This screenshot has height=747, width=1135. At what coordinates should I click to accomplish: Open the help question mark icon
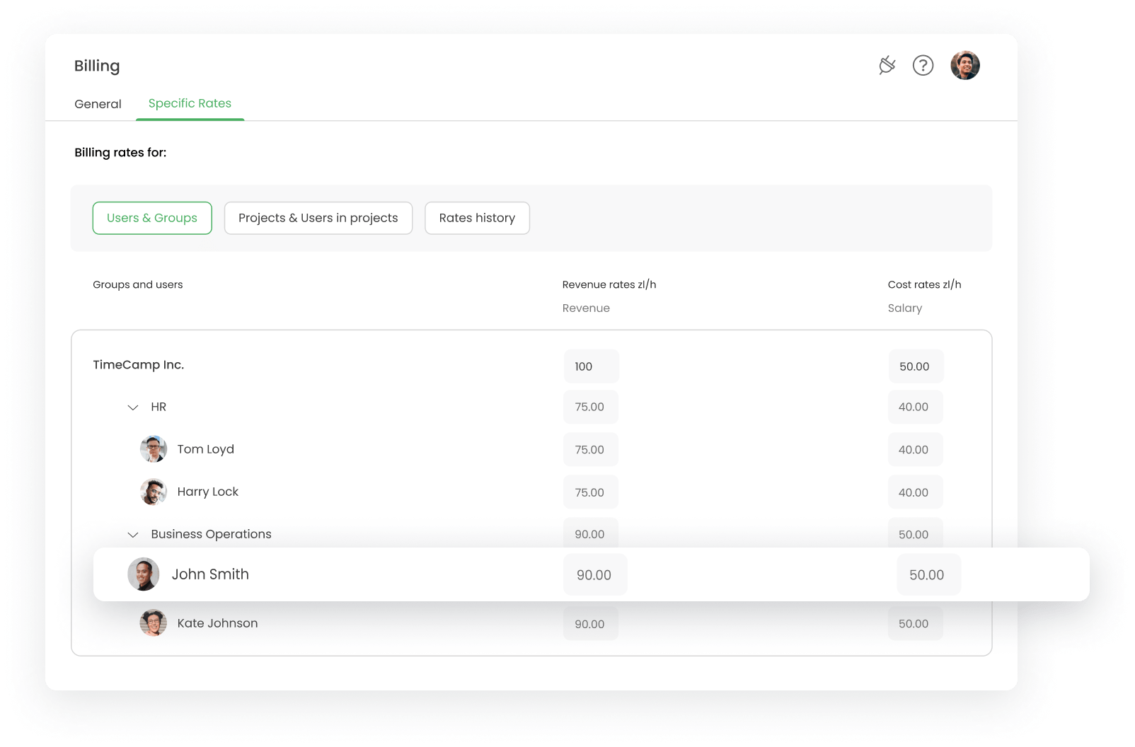[923, 66]
